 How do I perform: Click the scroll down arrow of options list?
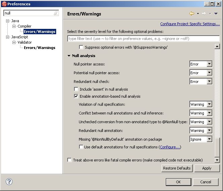(217, 160)
